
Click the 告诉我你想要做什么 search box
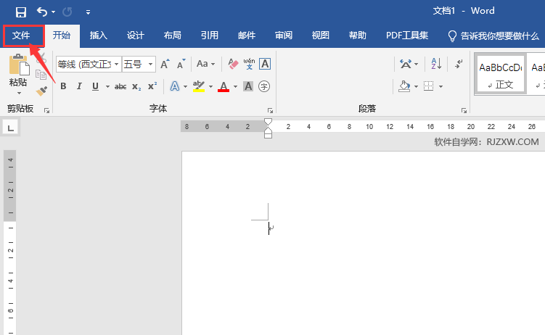coord(493,36)
